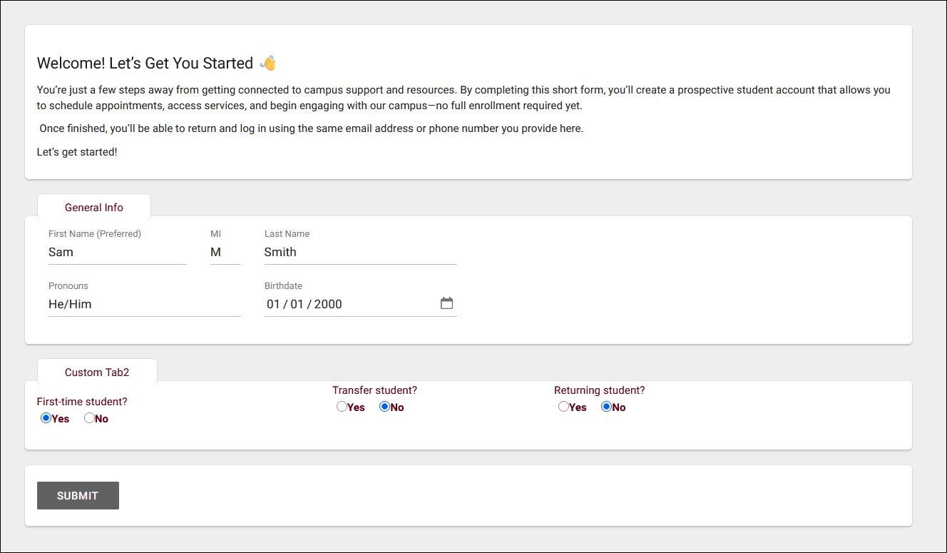Switch to the General Info tab
947x553 pixels.
point(94,208)
